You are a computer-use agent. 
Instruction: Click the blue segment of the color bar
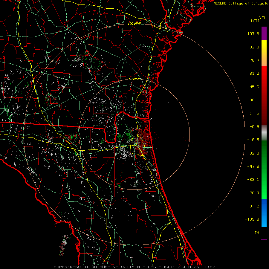tap(264, 213)
